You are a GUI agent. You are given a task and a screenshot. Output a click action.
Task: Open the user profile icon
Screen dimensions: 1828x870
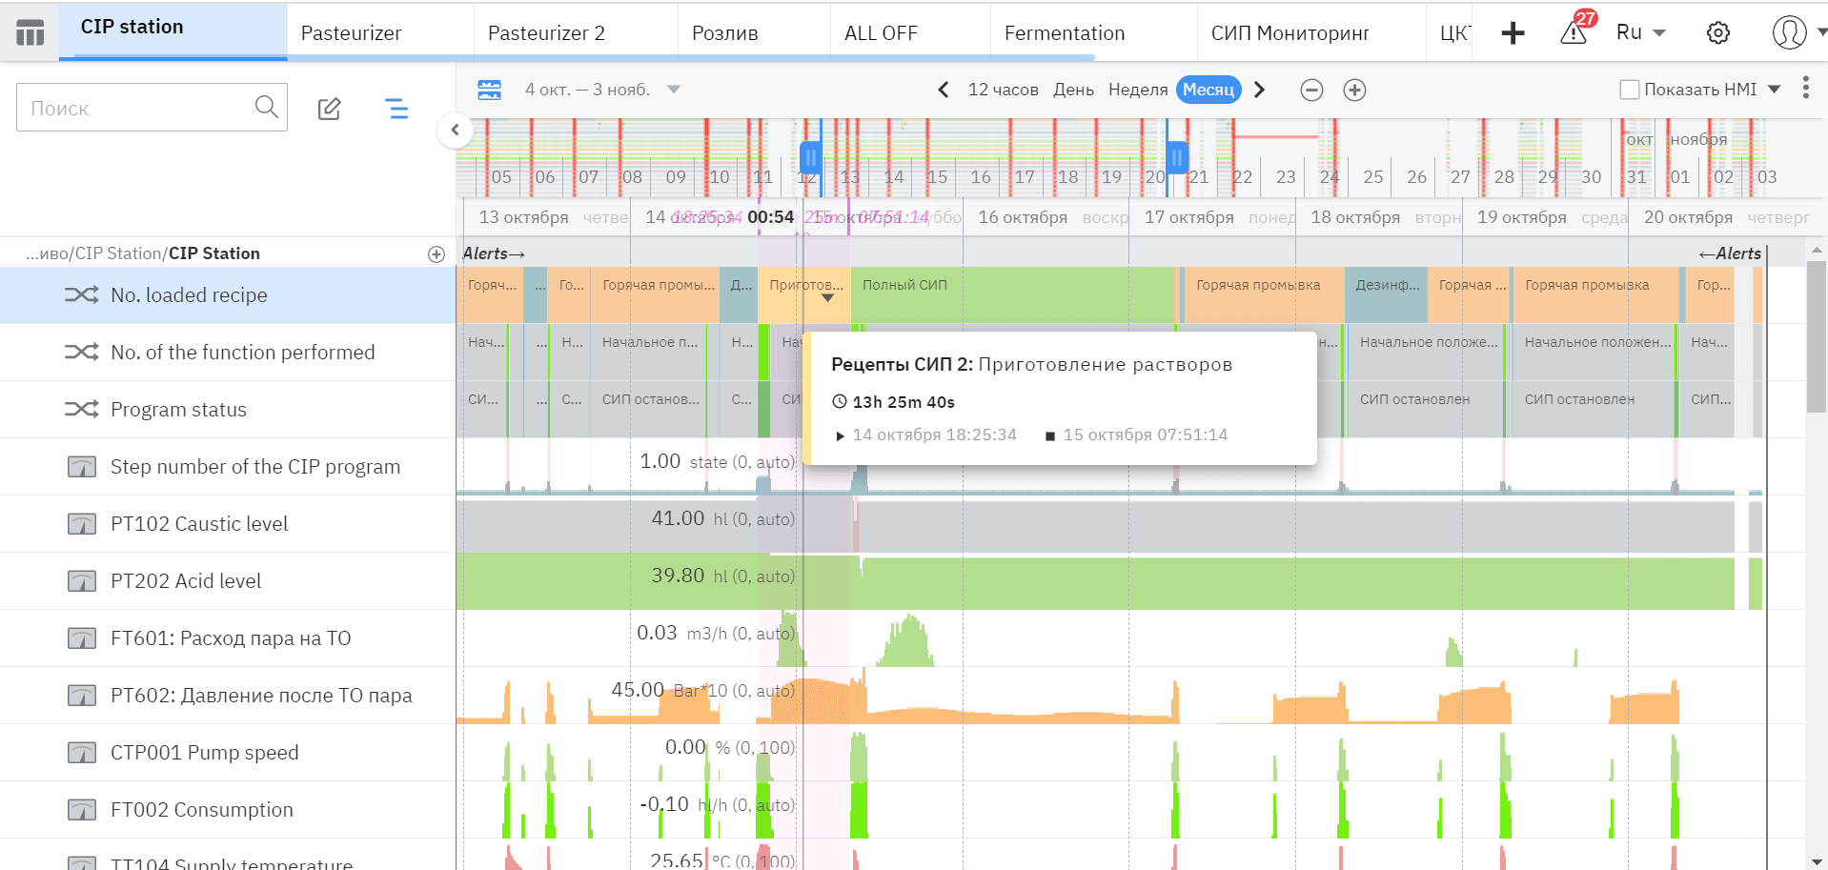tap(1788, 32)
